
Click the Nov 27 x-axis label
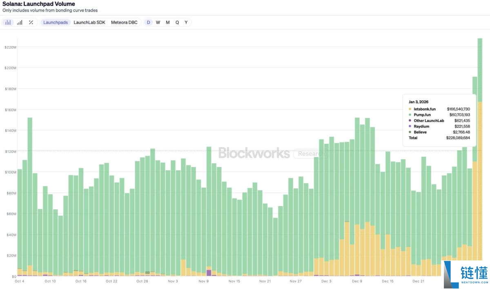coord(296,281)
